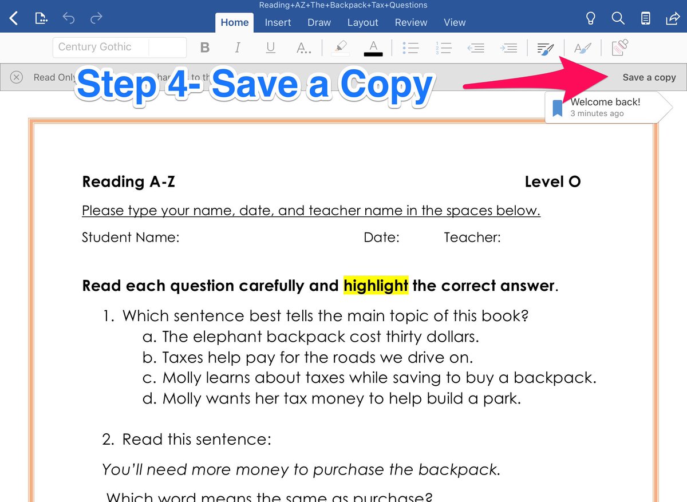The height and width of the screenshot is (502, 687).
Task: Toggle Bold formatting
Action: point(205,48)
